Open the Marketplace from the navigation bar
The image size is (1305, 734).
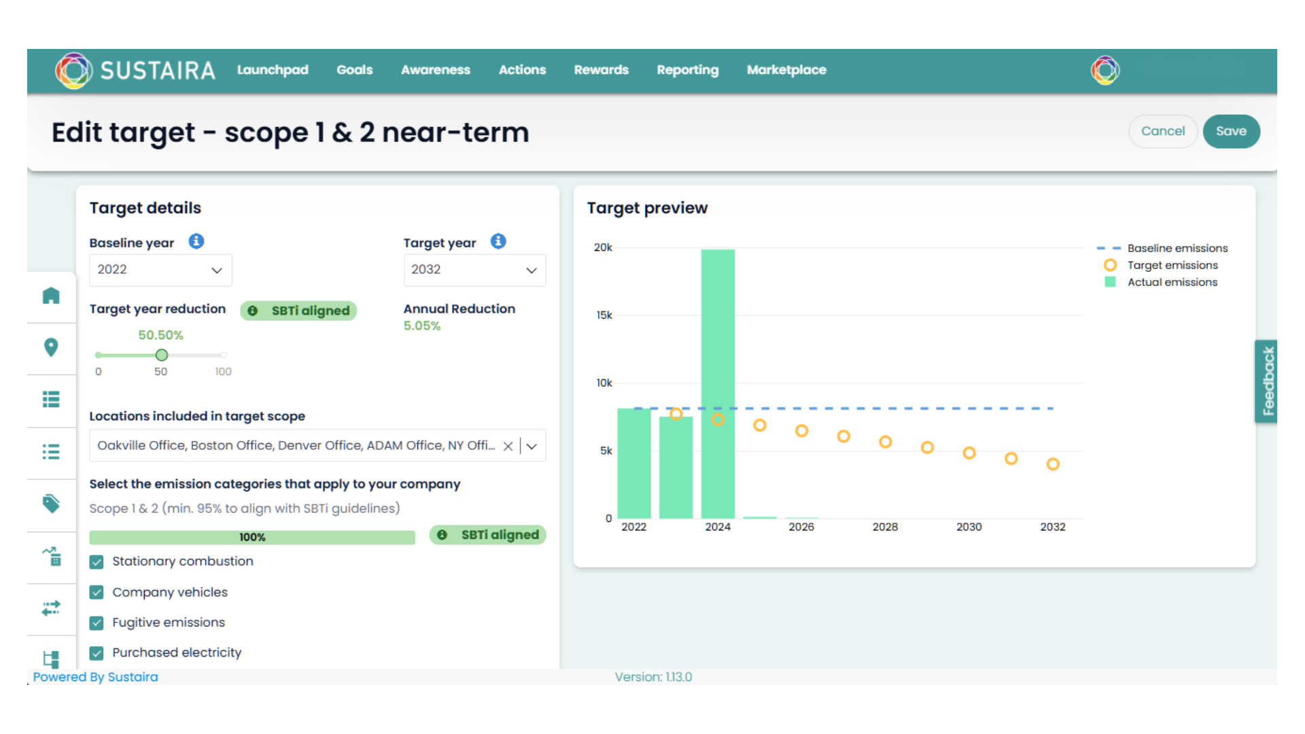(x=786, y=70)
